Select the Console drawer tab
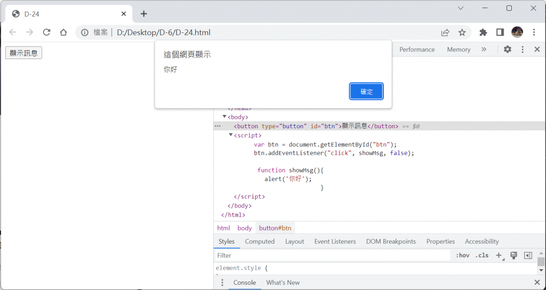The image size is (546, 290). click(x=244, y=283)
